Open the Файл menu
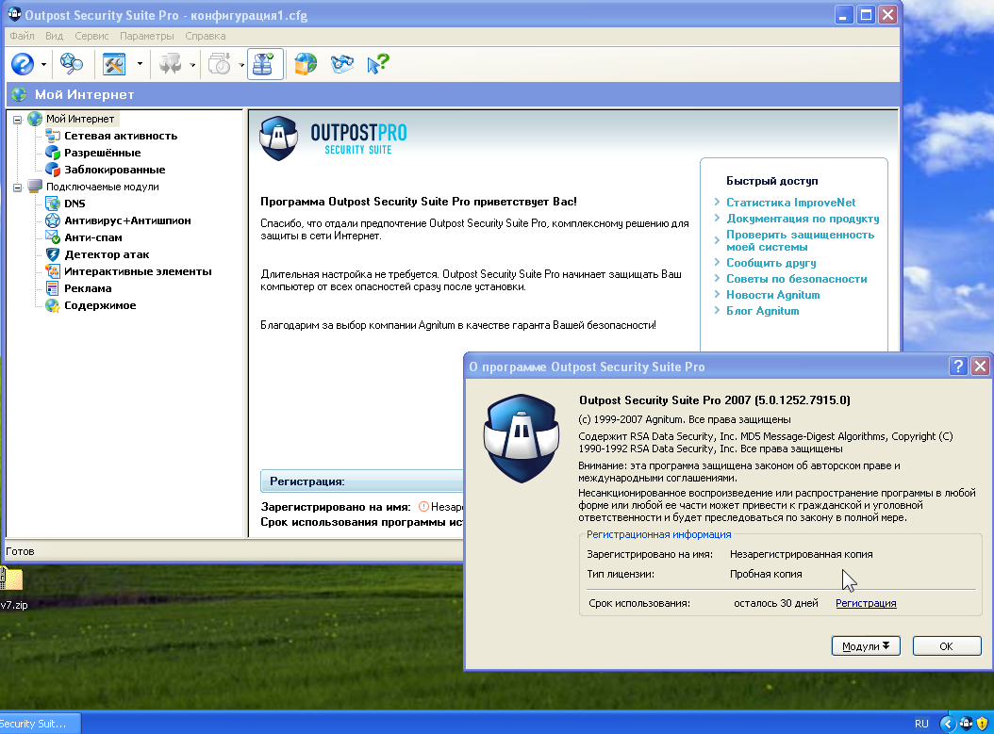This screenshot has height=734, width=994. point(23,36)
